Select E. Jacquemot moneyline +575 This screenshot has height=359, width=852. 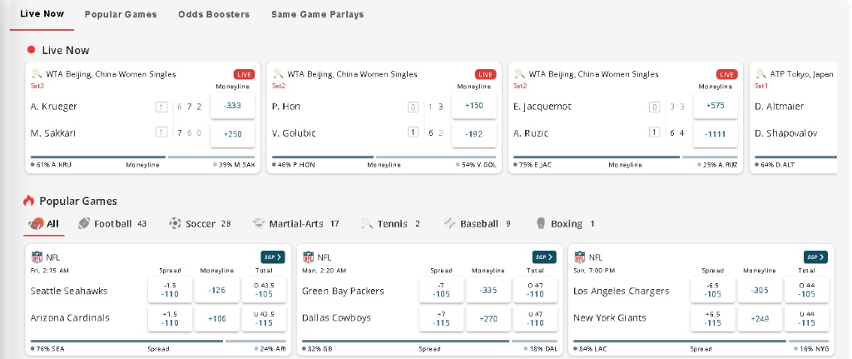[716, 107]
